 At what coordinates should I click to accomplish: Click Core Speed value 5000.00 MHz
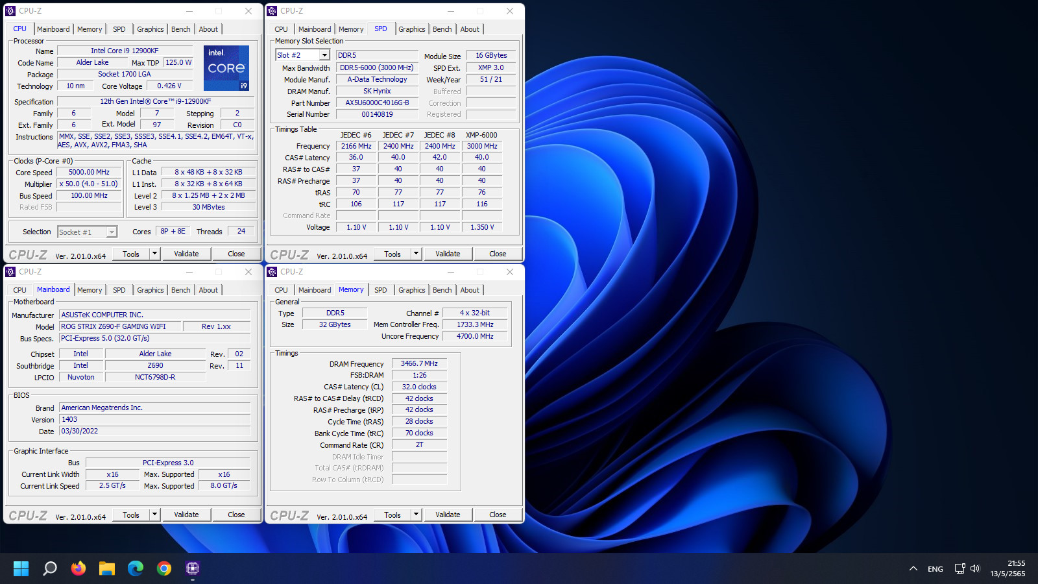point(90,172)
